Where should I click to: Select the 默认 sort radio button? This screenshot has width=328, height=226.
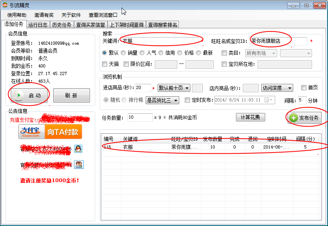click(x=104, y=53)
